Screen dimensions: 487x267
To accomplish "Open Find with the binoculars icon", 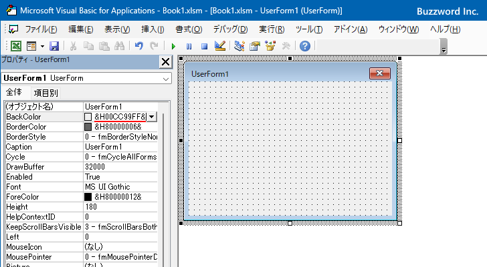I will click(x=119, y=46).
